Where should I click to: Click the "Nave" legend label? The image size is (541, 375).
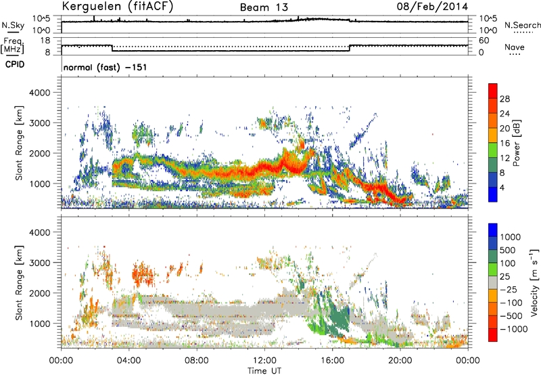click(x=515, y=47)
